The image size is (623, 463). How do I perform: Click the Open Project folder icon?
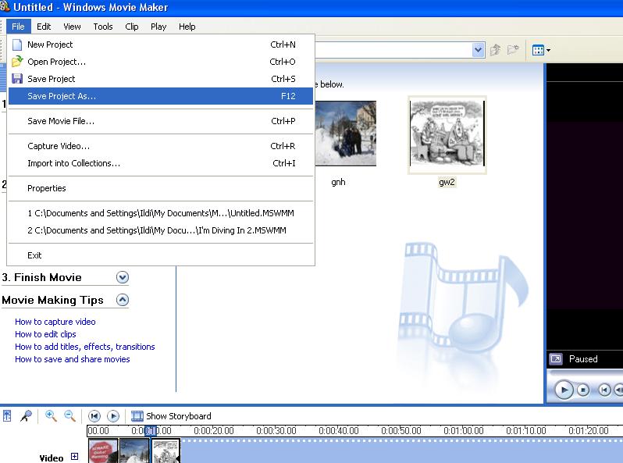coord(17,62)
